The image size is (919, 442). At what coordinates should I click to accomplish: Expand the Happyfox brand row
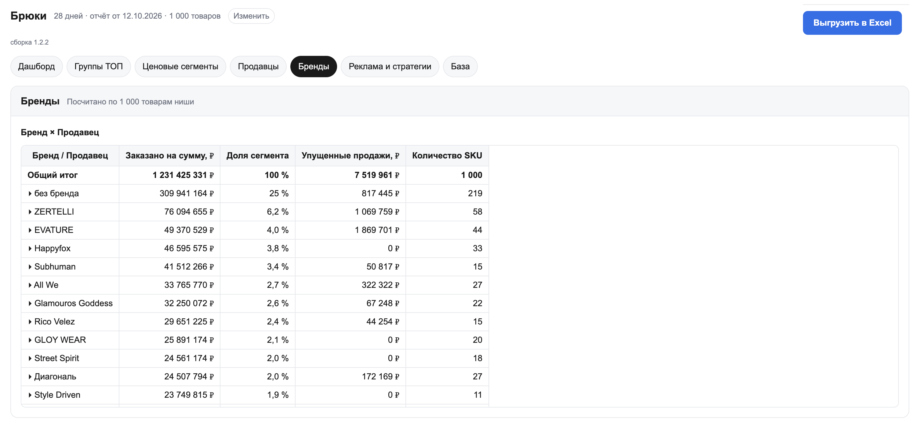(x=30, y=248)
